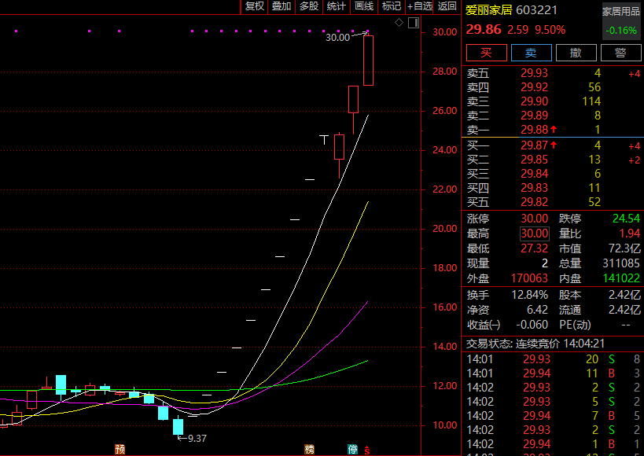Click the 家居用品 sector tag
The height and width of the screenshot is (456, 644).
tap(621, 12)
